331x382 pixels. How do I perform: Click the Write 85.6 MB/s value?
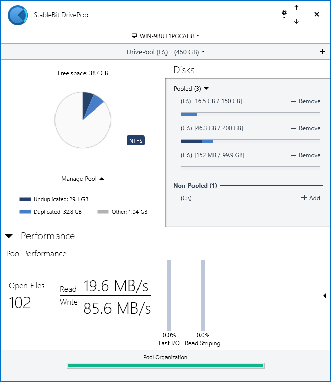click(117, 308)
